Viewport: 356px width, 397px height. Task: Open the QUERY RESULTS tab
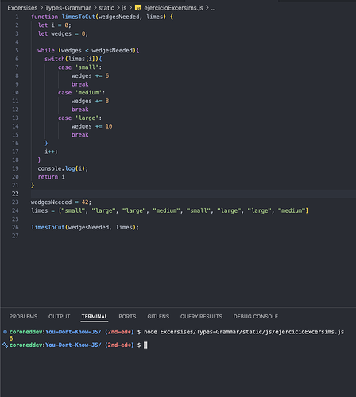pyautogui.click(x=201, y=317)
